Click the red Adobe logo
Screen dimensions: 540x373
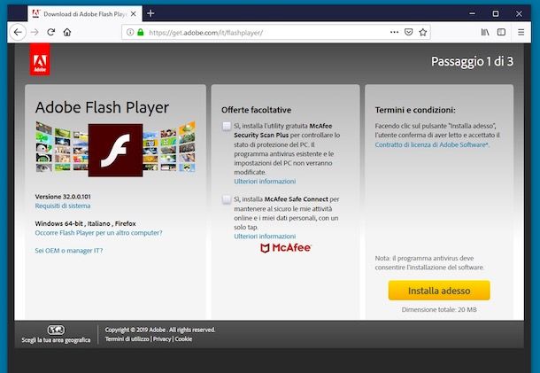coord(40,59)
